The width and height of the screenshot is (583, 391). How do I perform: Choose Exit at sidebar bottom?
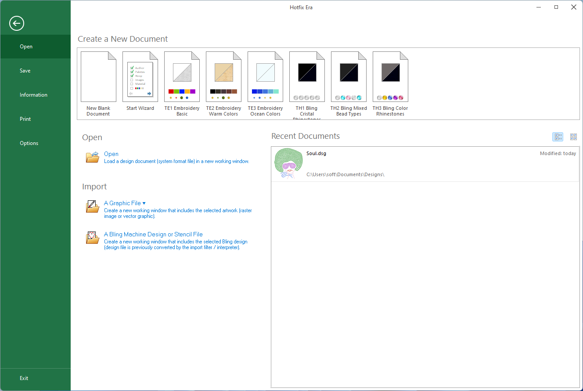pyautogui.click(x=35, y=378)
